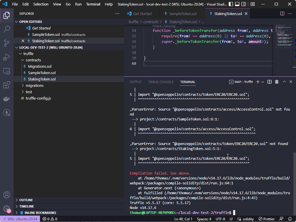Click errors and warnings count in status bar
296x222 pixels.
click(50, 219)
